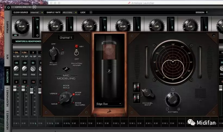Toggle the Lock indicator in the top bar
This screenshot has height=132, width=223.
pyautogui.click(x=91, y=13)
